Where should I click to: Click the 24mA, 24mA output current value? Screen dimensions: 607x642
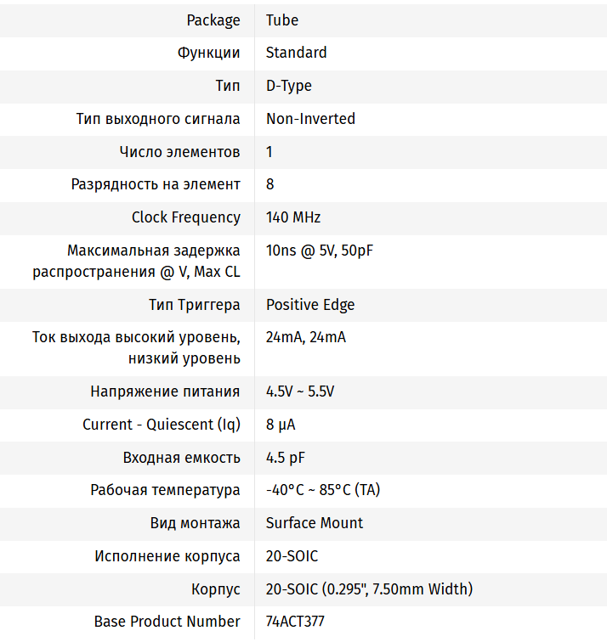(x=305, y=337)
